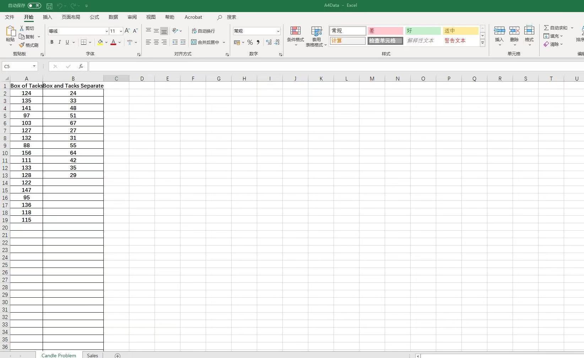The image size is (584, 358).
Task: Switch to the Sales sheet tab
Action: [92, 355]
